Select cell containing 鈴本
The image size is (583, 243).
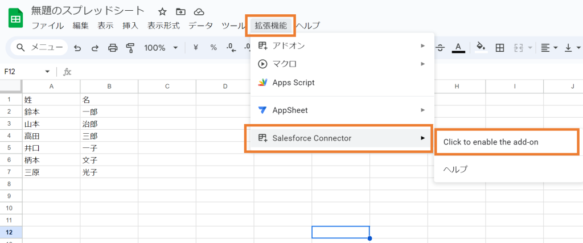click(51, 112)
